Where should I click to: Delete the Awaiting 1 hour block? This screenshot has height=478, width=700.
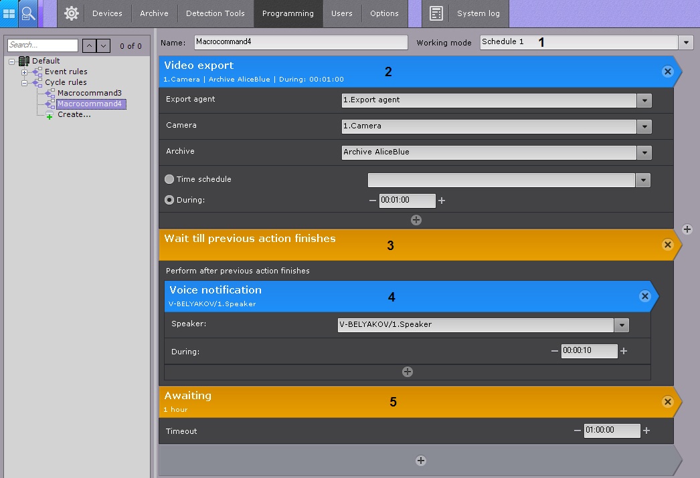click(667, 402)
